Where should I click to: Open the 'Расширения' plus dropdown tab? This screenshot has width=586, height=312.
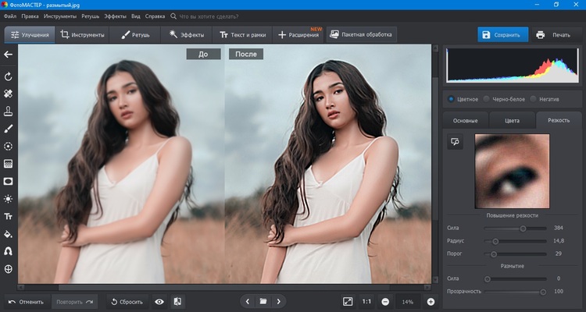pyautogui.click(x=298, y=35)
